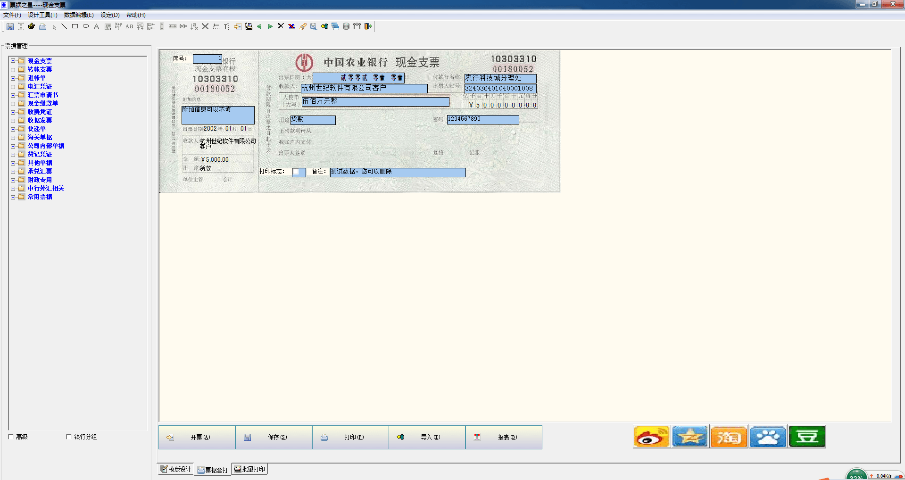Image resolution: width=905 pixels, height=480 pixels.
Task: Open the 设计工具(T) menu
Action: [x=42, y=15]
